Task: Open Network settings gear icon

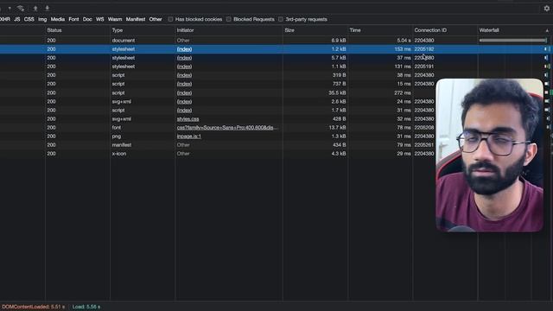Action: click(547, 8)
